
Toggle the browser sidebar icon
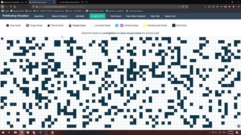[214, 7]
